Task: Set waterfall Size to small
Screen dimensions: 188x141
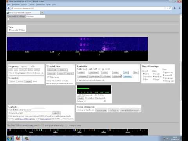Action: click(154, 74)
